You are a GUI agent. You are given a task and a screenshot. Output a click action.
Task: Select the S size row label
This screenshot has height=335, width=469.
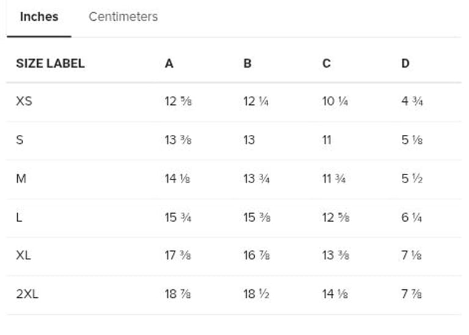20,140
